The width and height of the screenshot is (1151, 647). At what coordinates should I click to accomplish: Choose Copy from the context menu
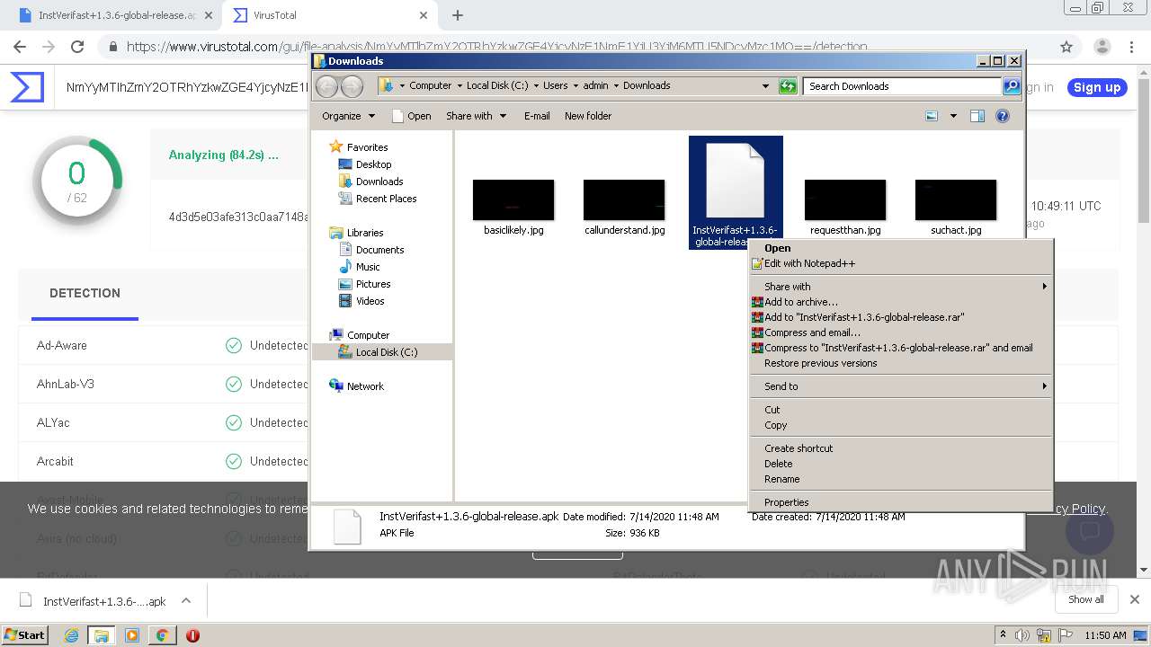[x=901, y=425]
